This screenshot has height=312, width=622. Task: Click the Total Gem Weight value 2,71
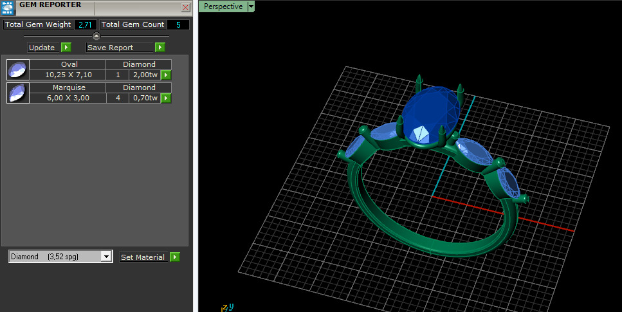click(x=86, y=24)
